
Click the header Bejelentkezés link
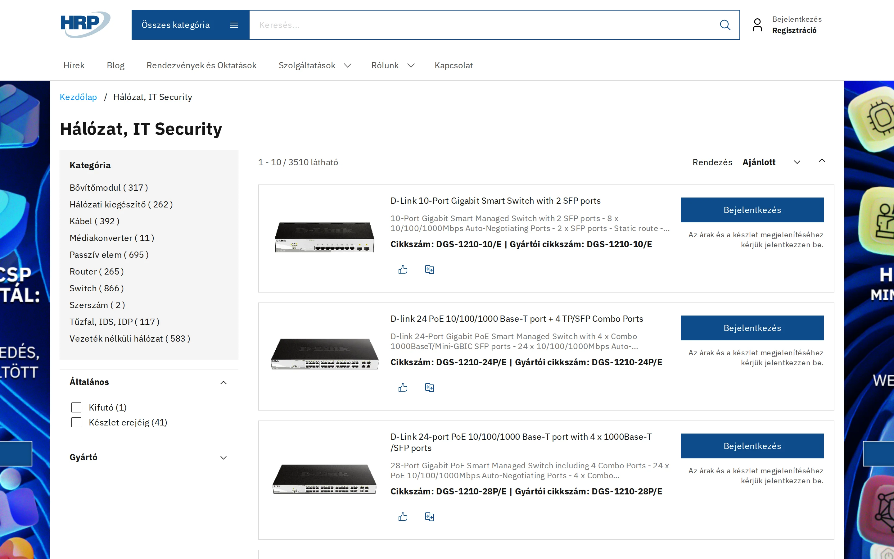(x=797, y=19)
